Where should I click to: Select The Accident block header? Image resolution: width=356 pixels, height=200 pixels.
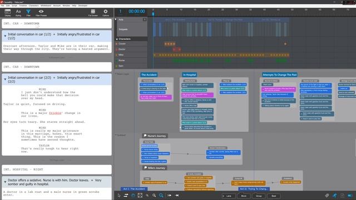coord(149,74)
